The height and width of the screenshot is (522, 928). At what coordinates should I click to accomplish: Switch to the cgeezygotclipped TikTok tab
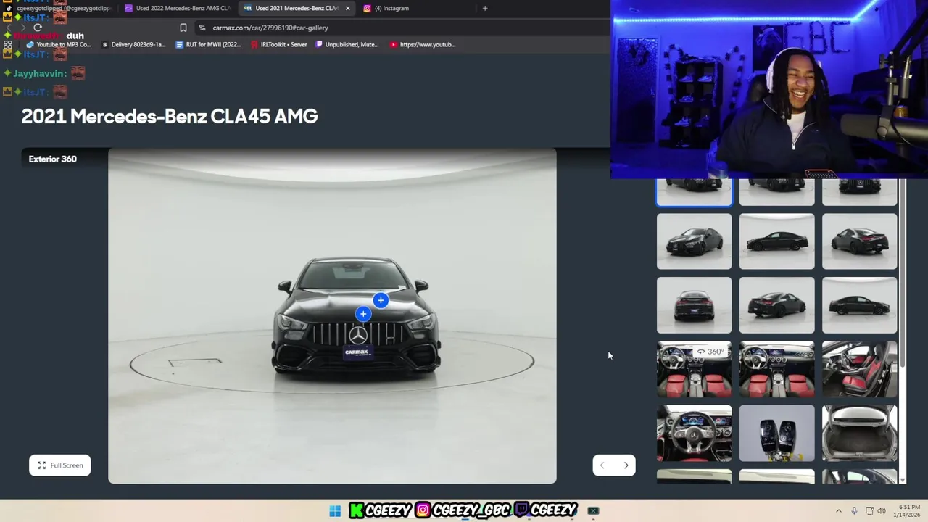pyautogui.click(x=59, y=8)
